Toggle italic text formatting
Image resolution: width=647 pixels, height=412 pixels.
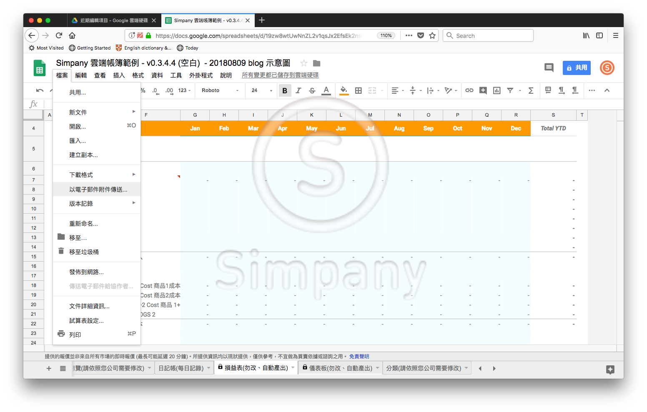click(298, 91)
